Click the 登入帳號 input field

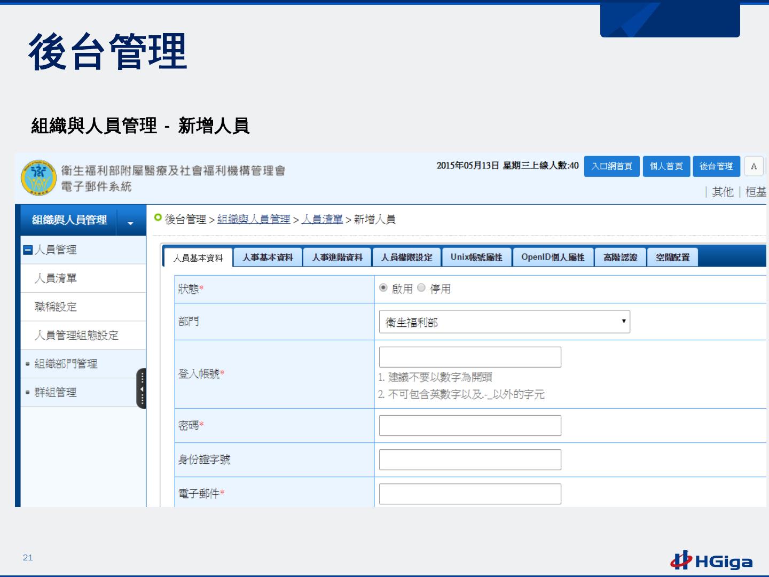click(470, 357)
